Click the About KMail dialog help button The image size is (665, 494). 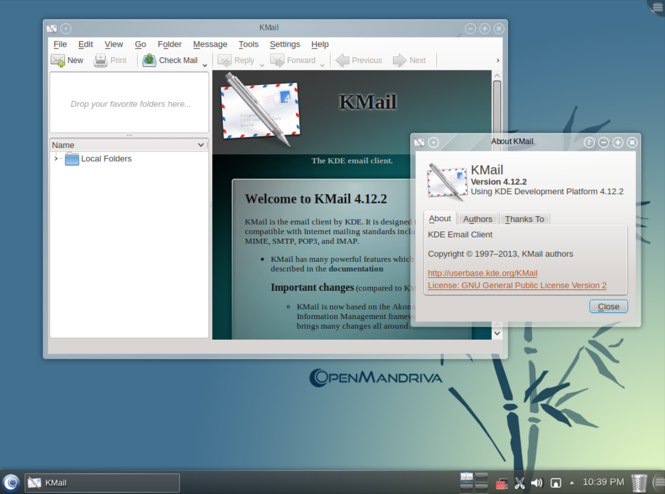[589, 143]
